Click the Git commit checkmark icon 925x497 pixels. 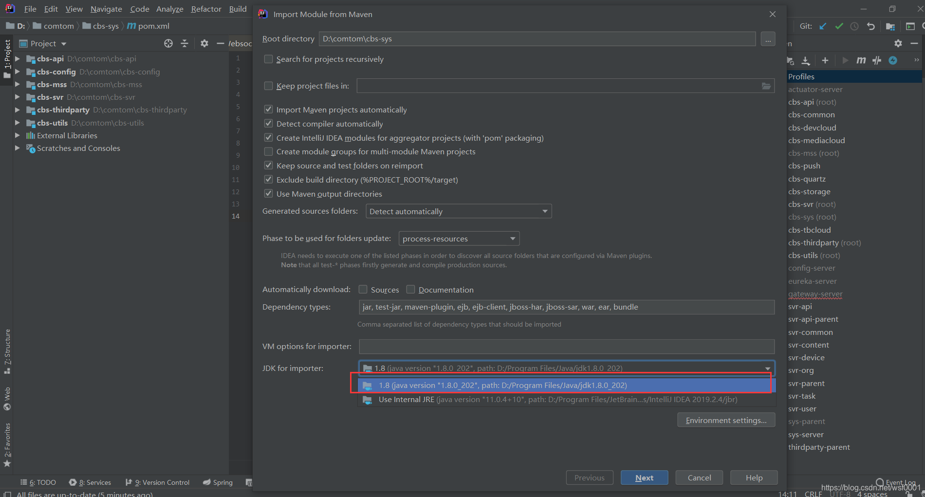click(839, 26)
